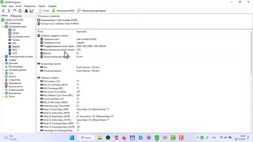Refresh the page with the circular arrow icon
This screenshot has width=253, height=142.
[x=20, y=11]
